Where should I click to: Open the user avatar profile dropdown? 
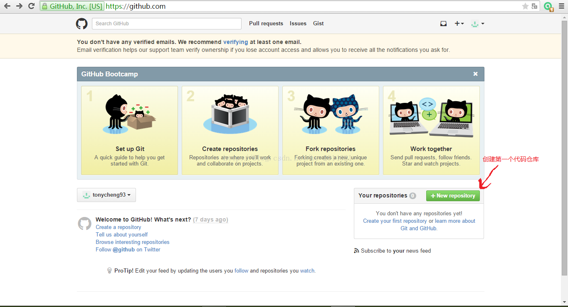477,24
